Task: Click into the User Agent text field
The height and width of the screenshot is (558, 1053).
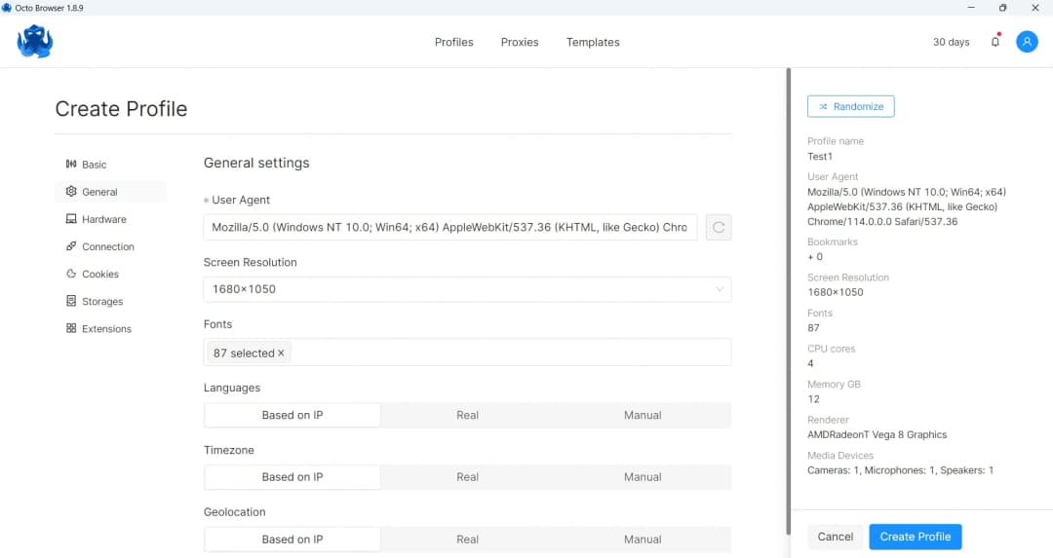Action: tap(449, 227)
